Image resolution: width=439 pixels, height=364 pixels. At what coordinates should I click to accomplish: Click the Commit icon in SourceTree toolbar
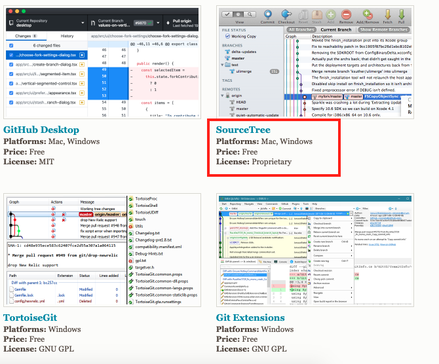[267, 14]
